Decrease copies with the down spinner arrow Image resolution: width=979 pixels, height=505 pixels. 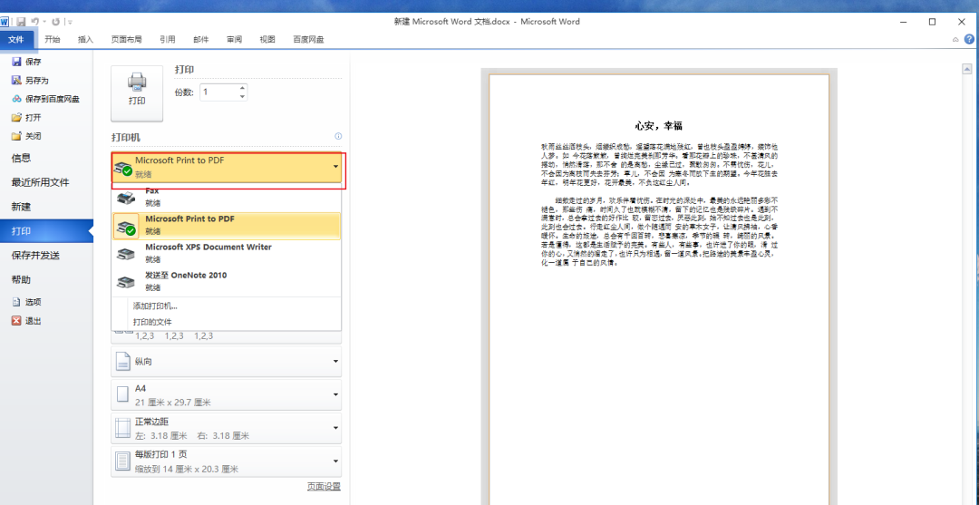(x=242, y=97)
